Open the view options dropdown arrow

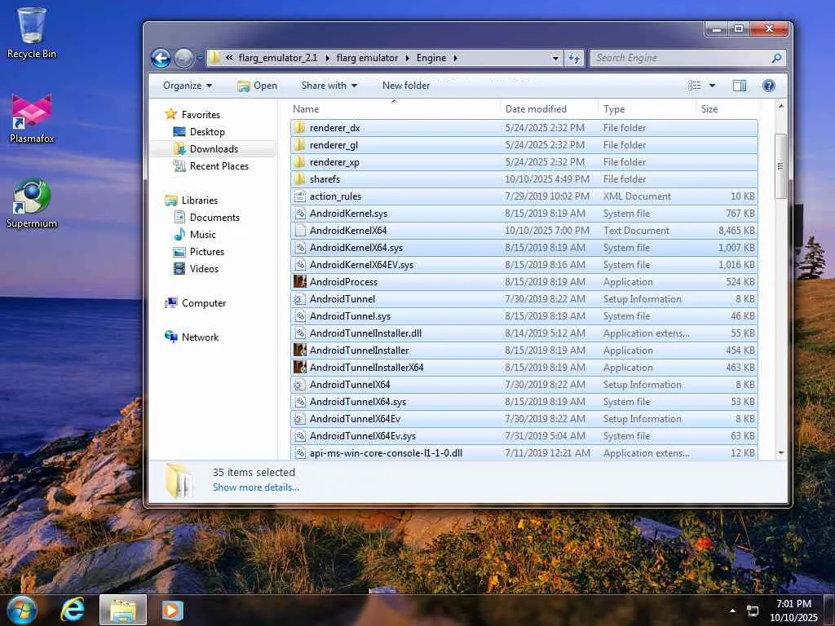pos(712,86)
